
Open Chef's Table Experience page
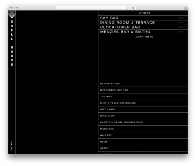143,103
